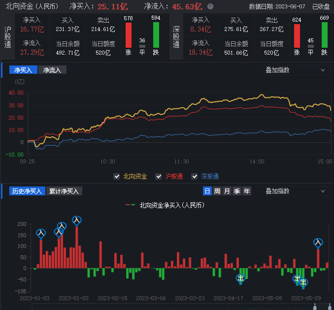Click the 出 outflow marker near 2023-04-17
334x310 pixels.
pyautogui.click(x=240, y=279)
